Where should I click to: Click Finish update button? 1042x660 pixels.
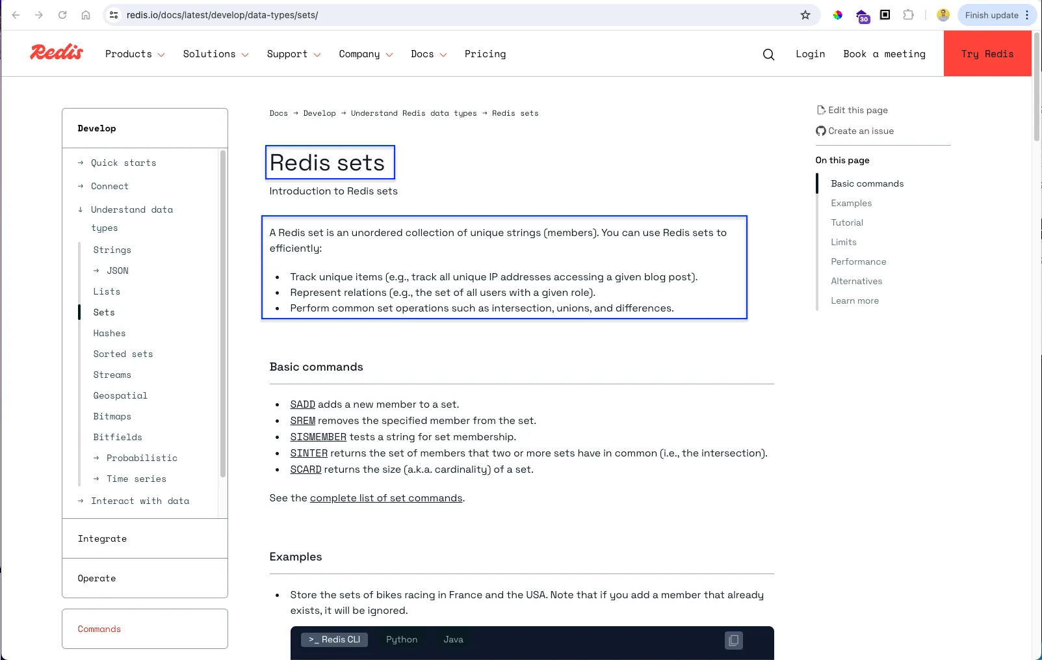click(991, 15)
